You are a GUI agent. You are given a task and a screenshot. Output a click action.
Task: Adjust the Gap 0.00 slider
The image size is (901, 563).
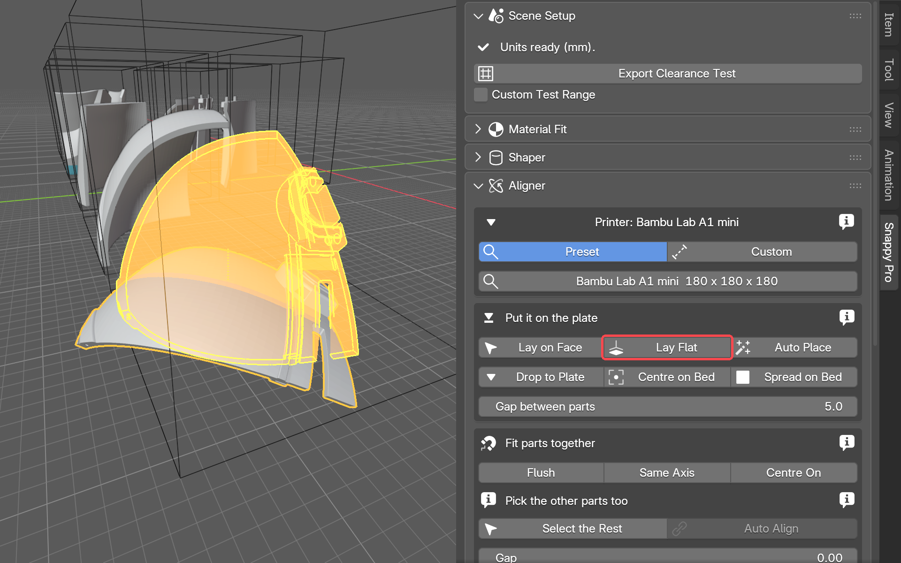(668, 555)
